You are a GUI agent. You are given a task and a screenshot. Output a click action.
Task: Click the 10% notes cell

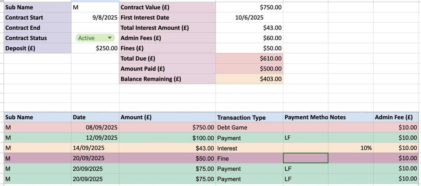350,148
